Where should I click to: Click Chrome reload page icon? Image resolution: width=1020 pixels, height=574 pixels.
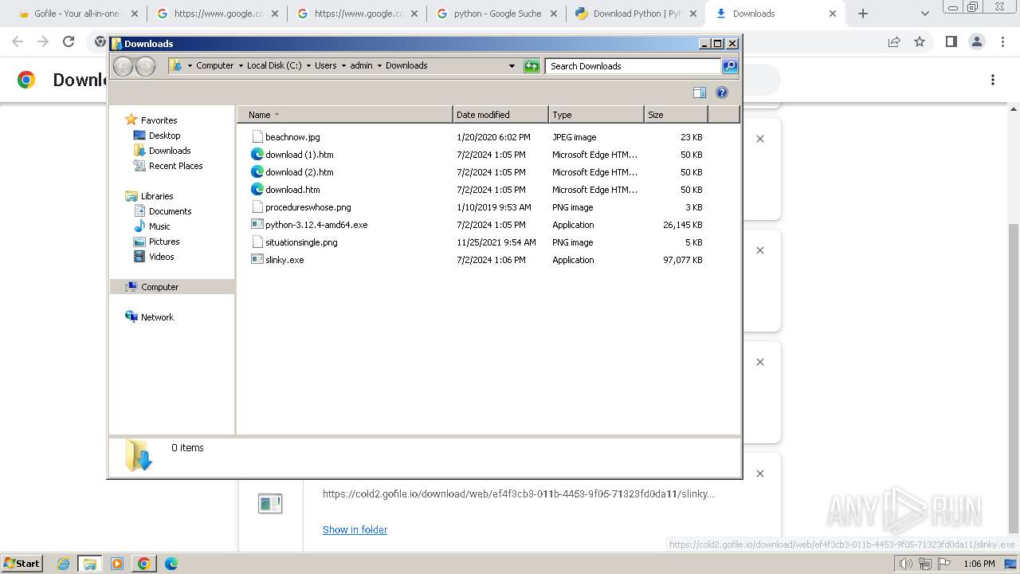coord(69,41)
